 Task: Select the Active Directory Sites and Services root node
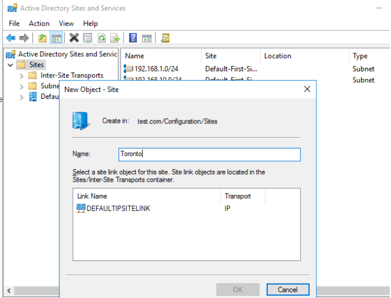point(68,54)
